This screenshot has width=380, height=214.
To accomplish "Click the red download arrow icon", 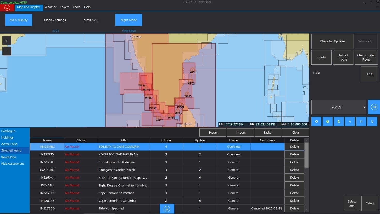I will (7, 8).
